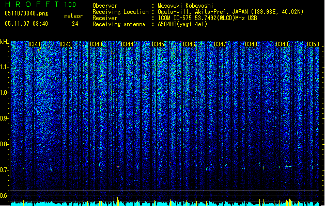Click the HROFFT title text
325x206 pixels.
pos(33,4)
